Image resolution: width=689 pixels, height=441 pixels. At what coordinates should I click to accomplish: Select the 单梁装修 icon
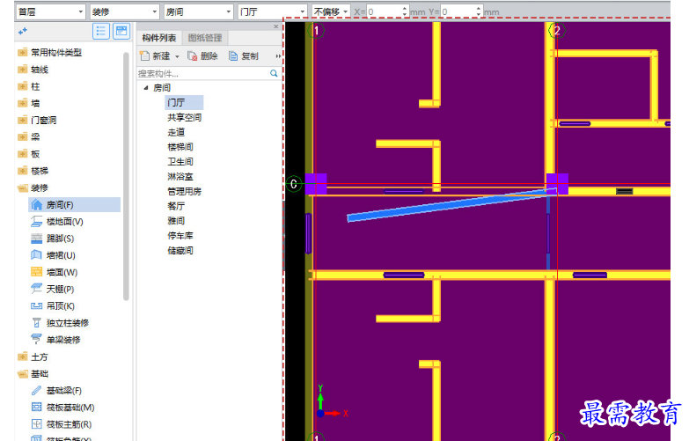pos(37,340)
